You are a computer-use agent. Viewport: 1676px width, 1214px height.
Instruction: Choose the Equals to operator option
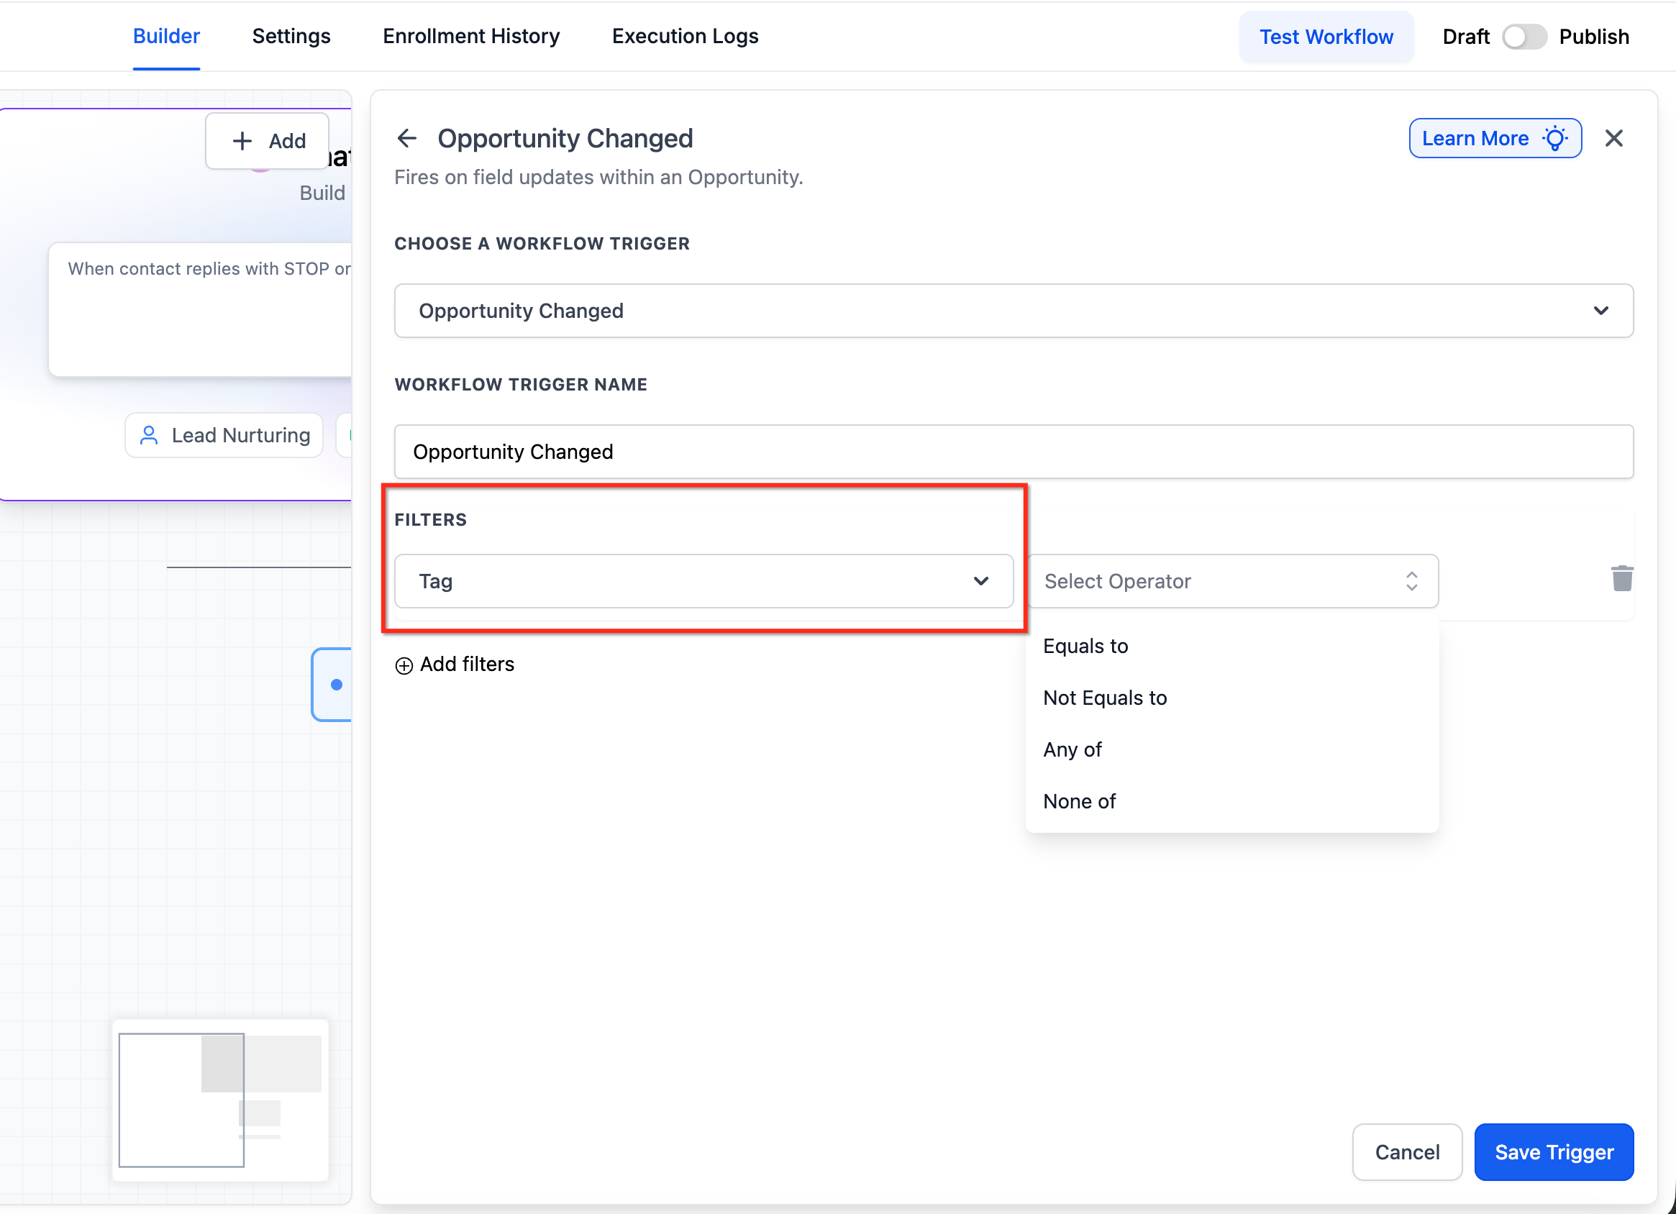[x=1085, y=647]
